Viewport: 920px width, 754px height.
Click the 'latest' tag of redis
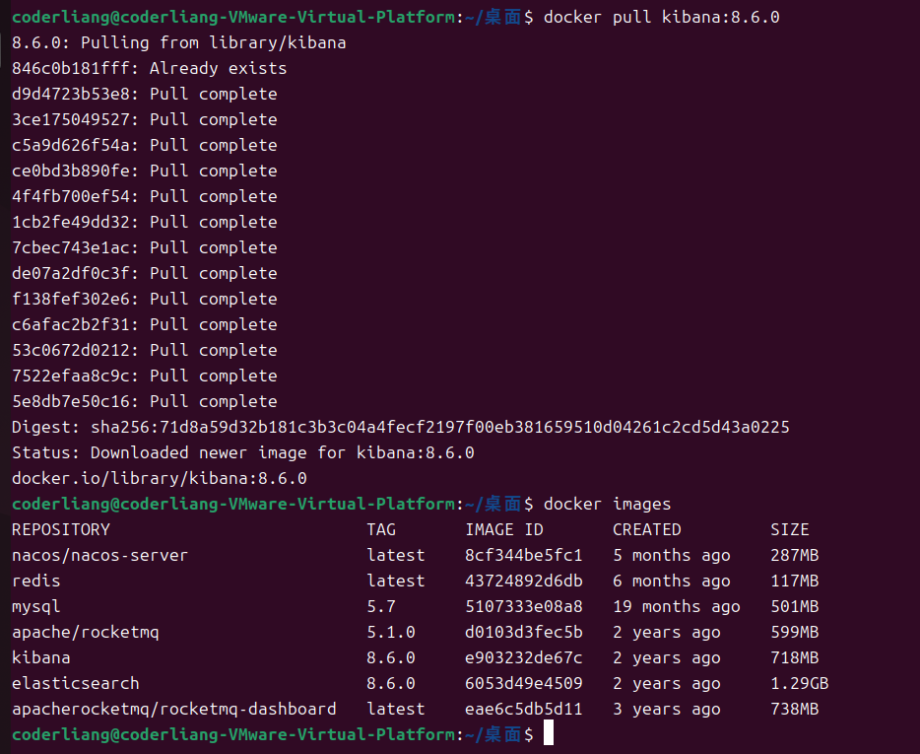click(x=396, y=581)
